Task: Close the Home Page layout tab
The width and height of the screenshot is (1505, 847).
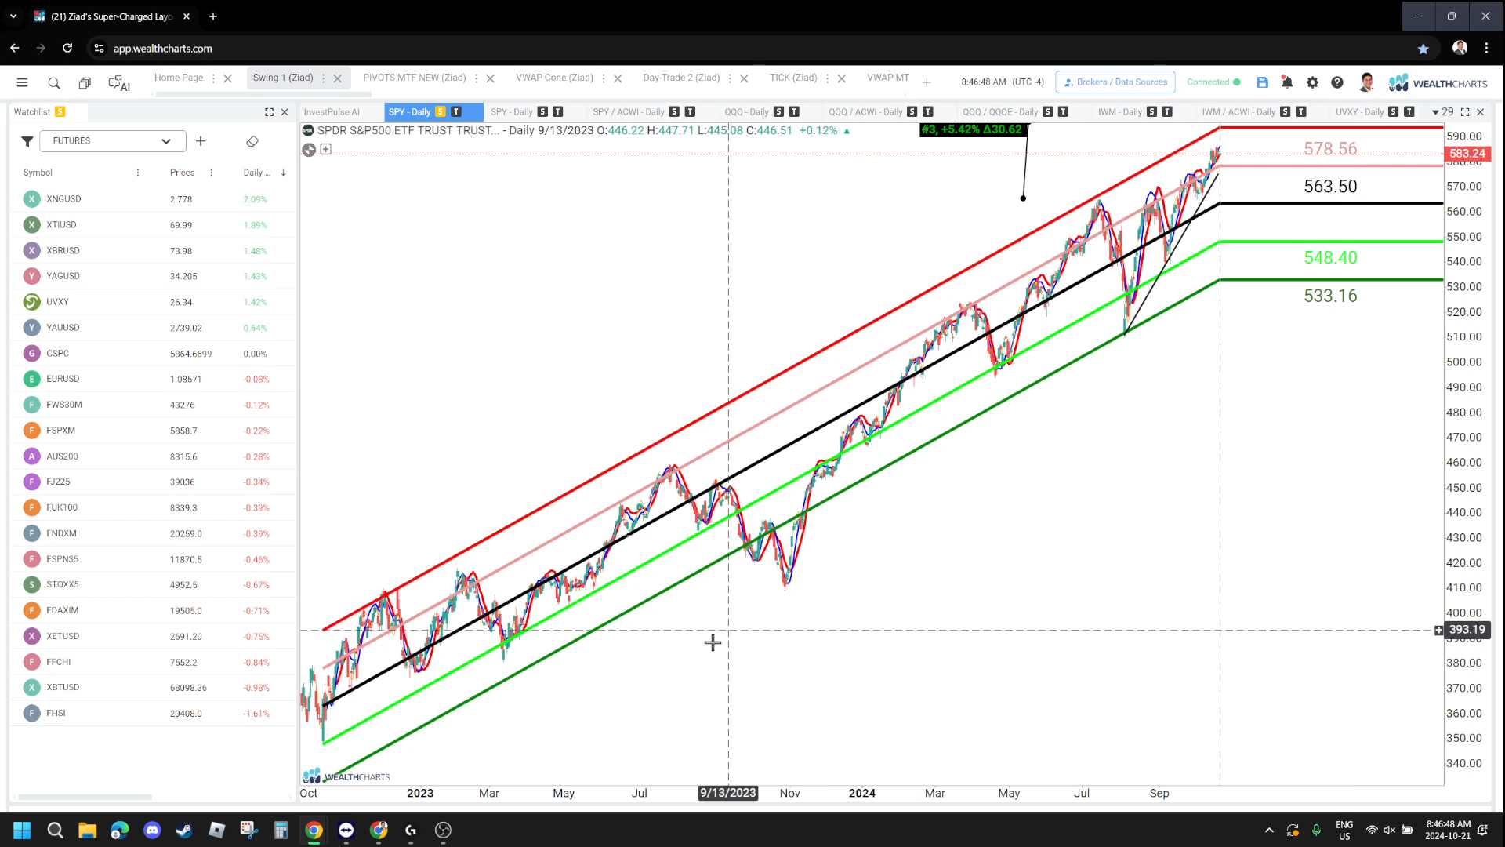Action: click(227, 78)
